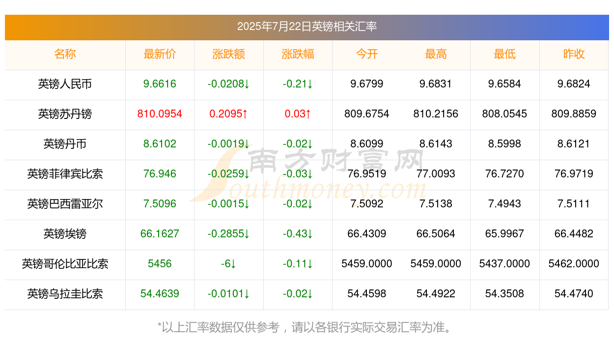Click change amount -0.2855↓
This screenshot has width=614, height=343.
click(229, 234)
